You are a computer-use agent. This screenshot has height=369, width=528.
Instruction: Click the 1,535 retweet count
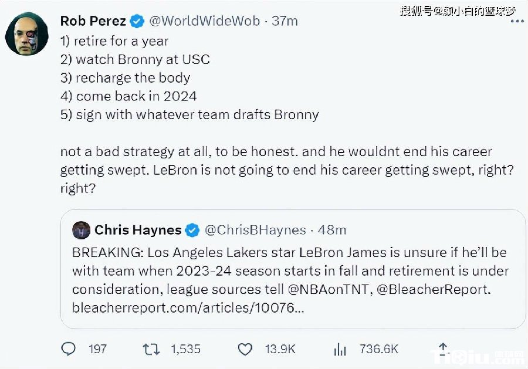(x=185, y=349)
